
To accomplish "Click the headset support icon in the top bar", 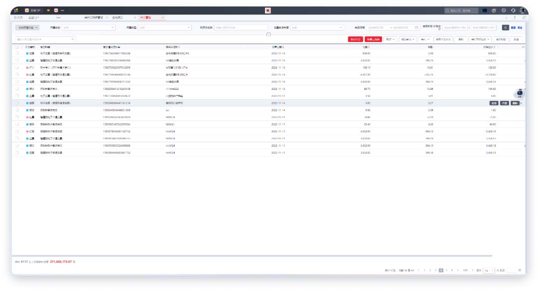I will (x=513, y=10).
